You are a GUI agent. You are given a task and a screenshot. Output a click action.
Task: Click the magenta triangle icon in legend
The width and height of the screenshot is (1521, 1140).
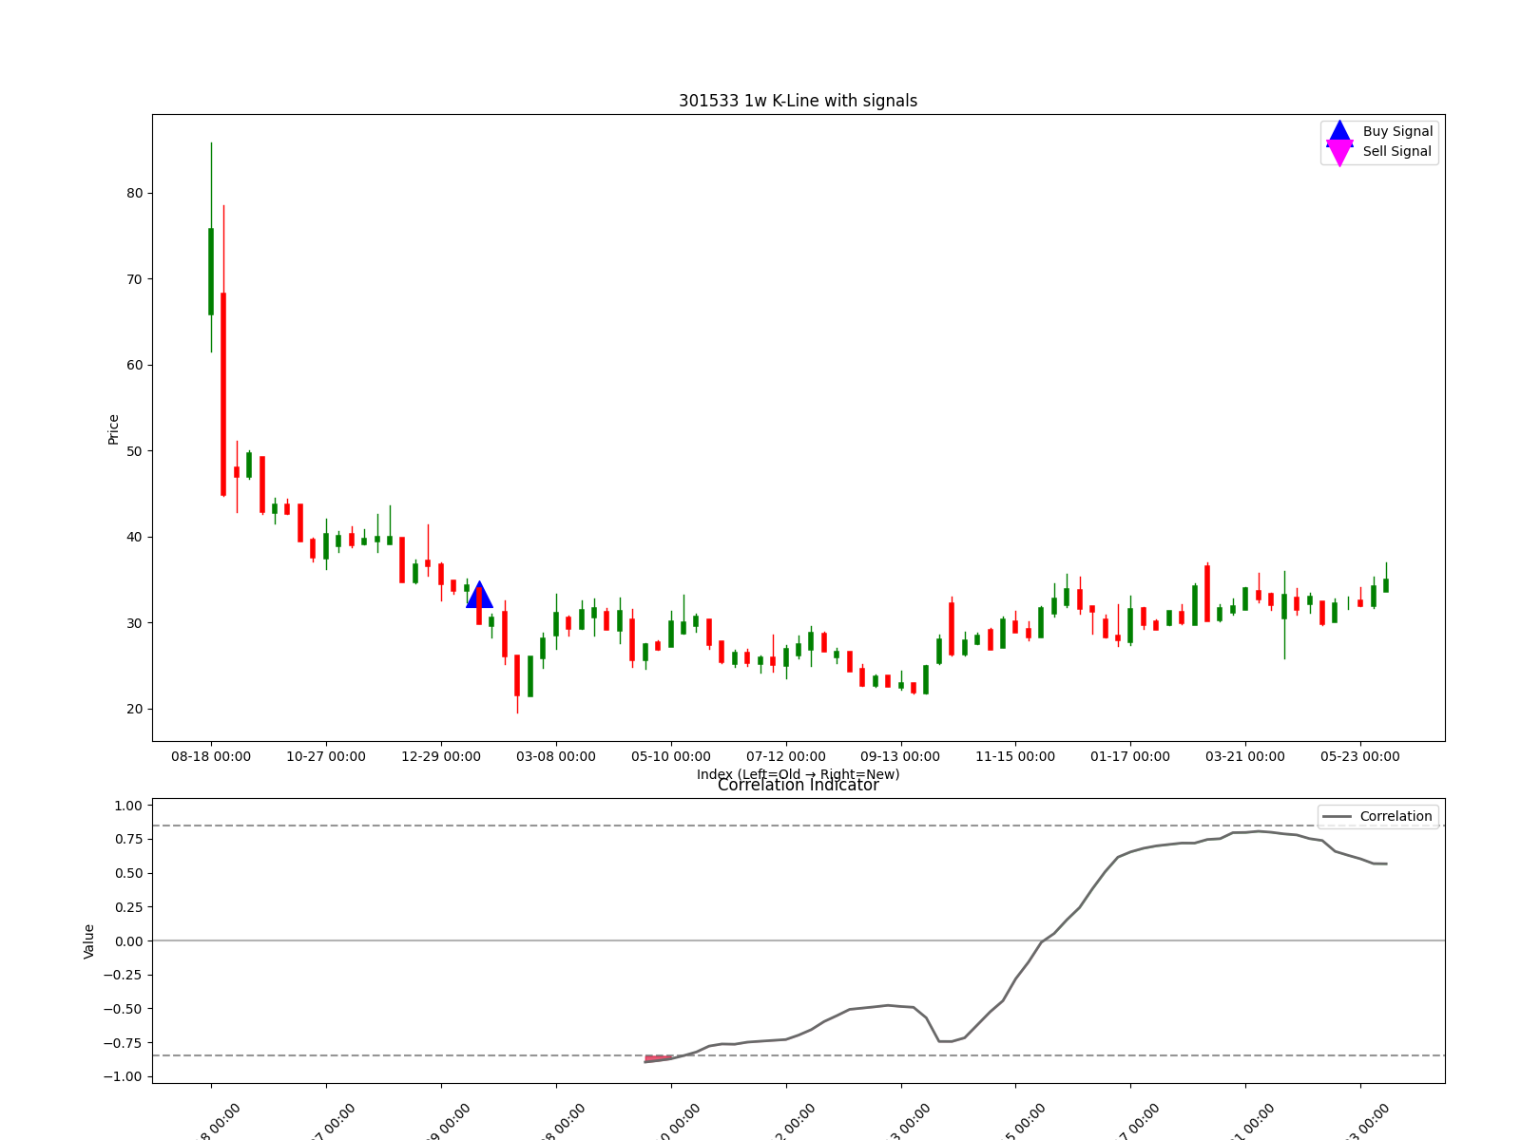[x=1339, y=152]
